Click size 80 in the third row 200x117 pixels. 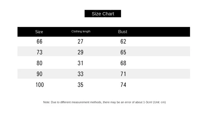39,63
